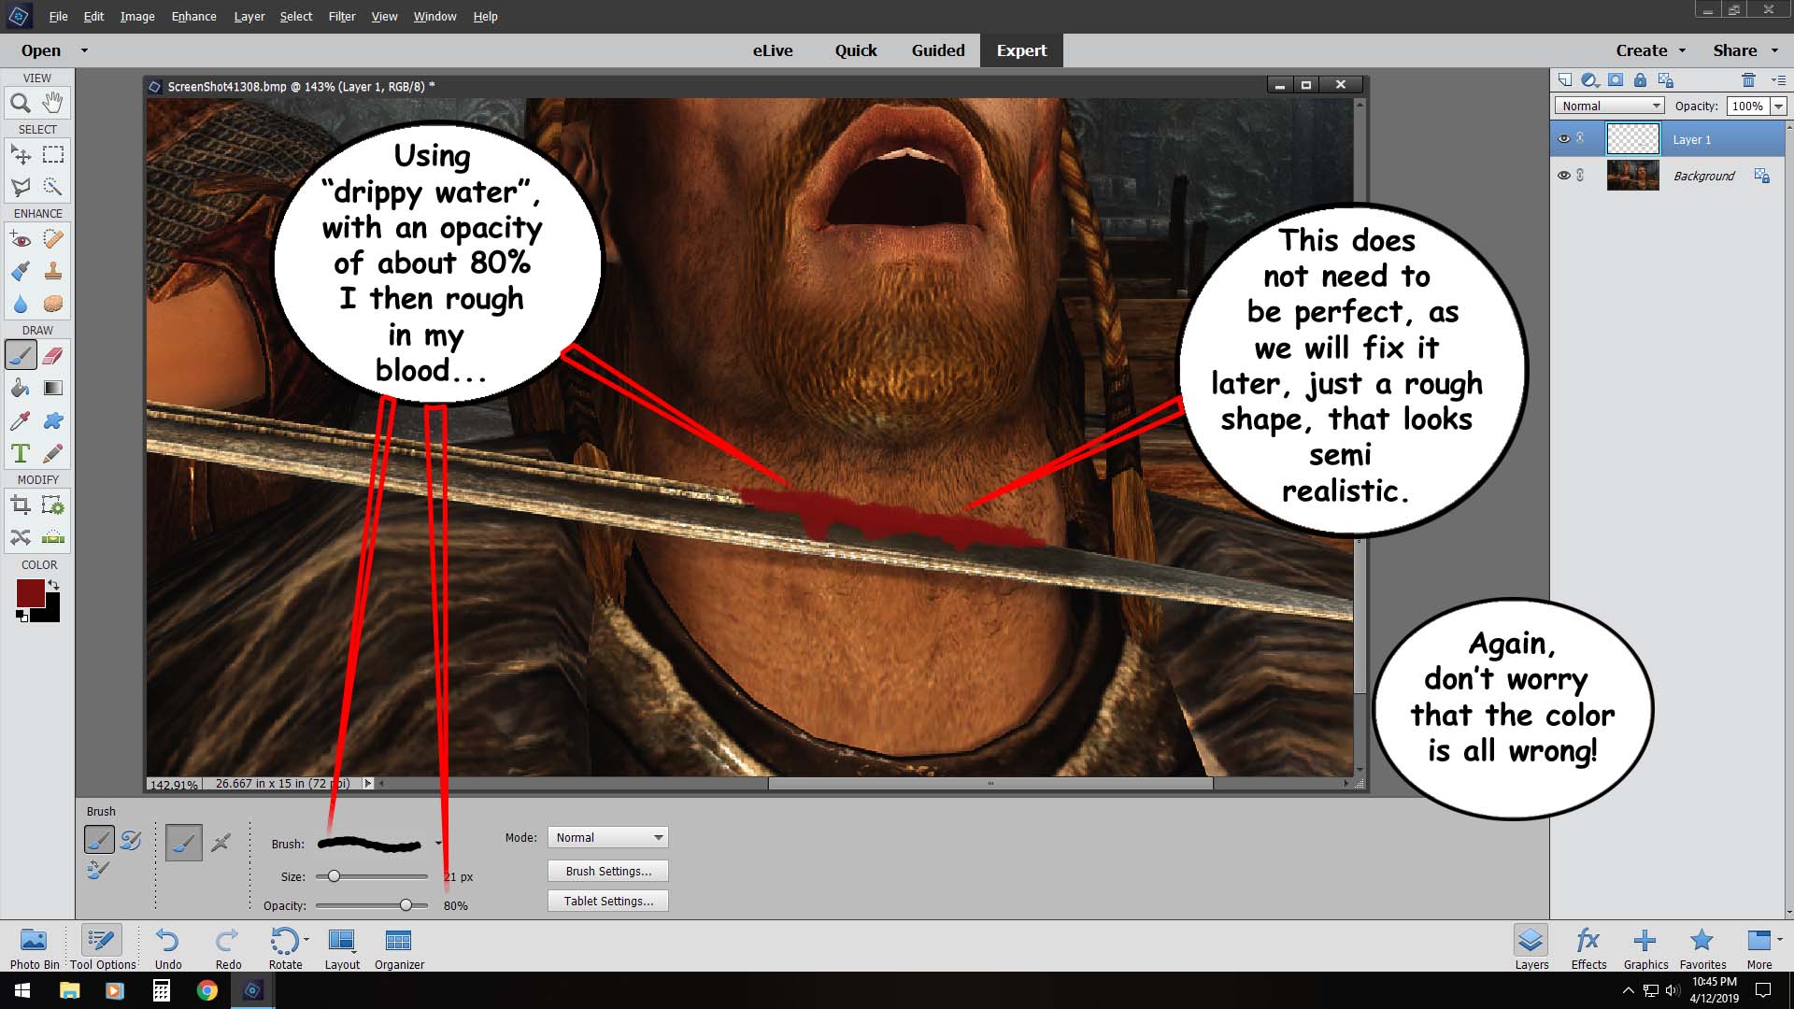Select the Clone Stamp tool

(53, 272)
